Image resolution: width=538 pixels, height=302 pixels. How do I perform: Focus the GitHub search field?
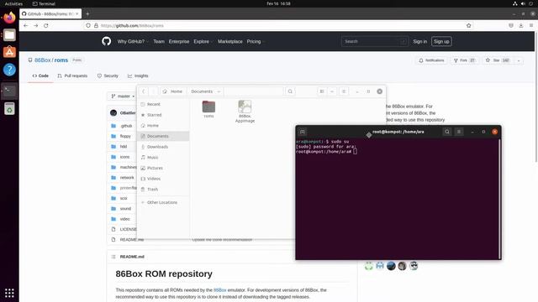(375, 41)
